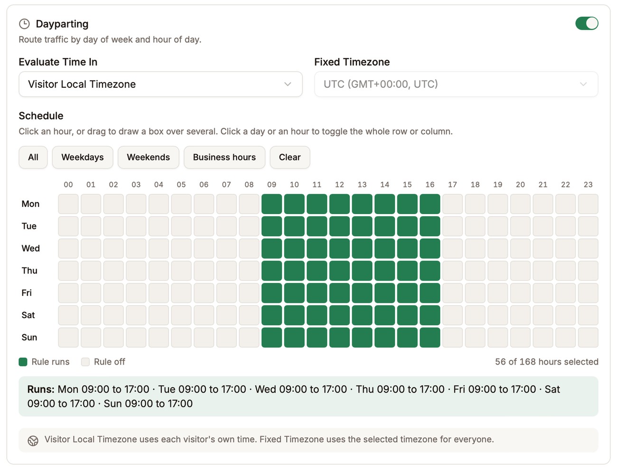Viewport: 617px width, 470px height.
Task: Click the clock icon beside Dayparting
Action: point(24,24)
